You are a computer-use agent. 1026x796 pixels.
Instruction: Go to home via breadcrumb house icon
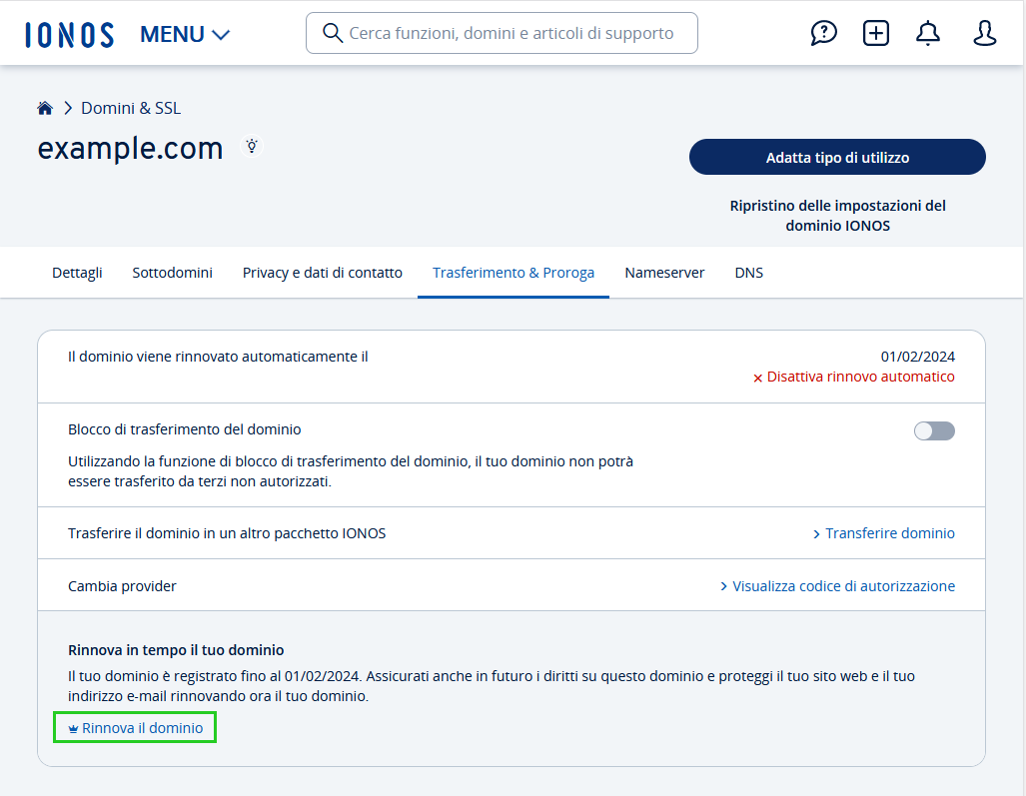(x=45, y=108)
